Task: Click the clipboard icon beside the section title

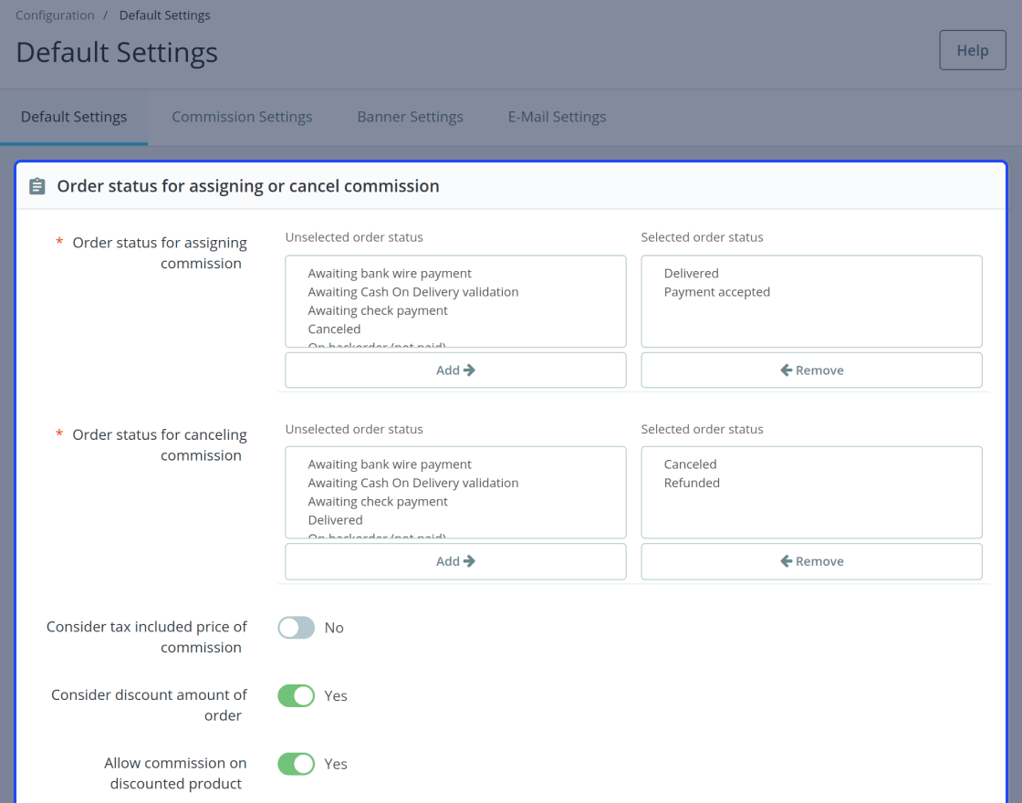Action: coord(37,186)
